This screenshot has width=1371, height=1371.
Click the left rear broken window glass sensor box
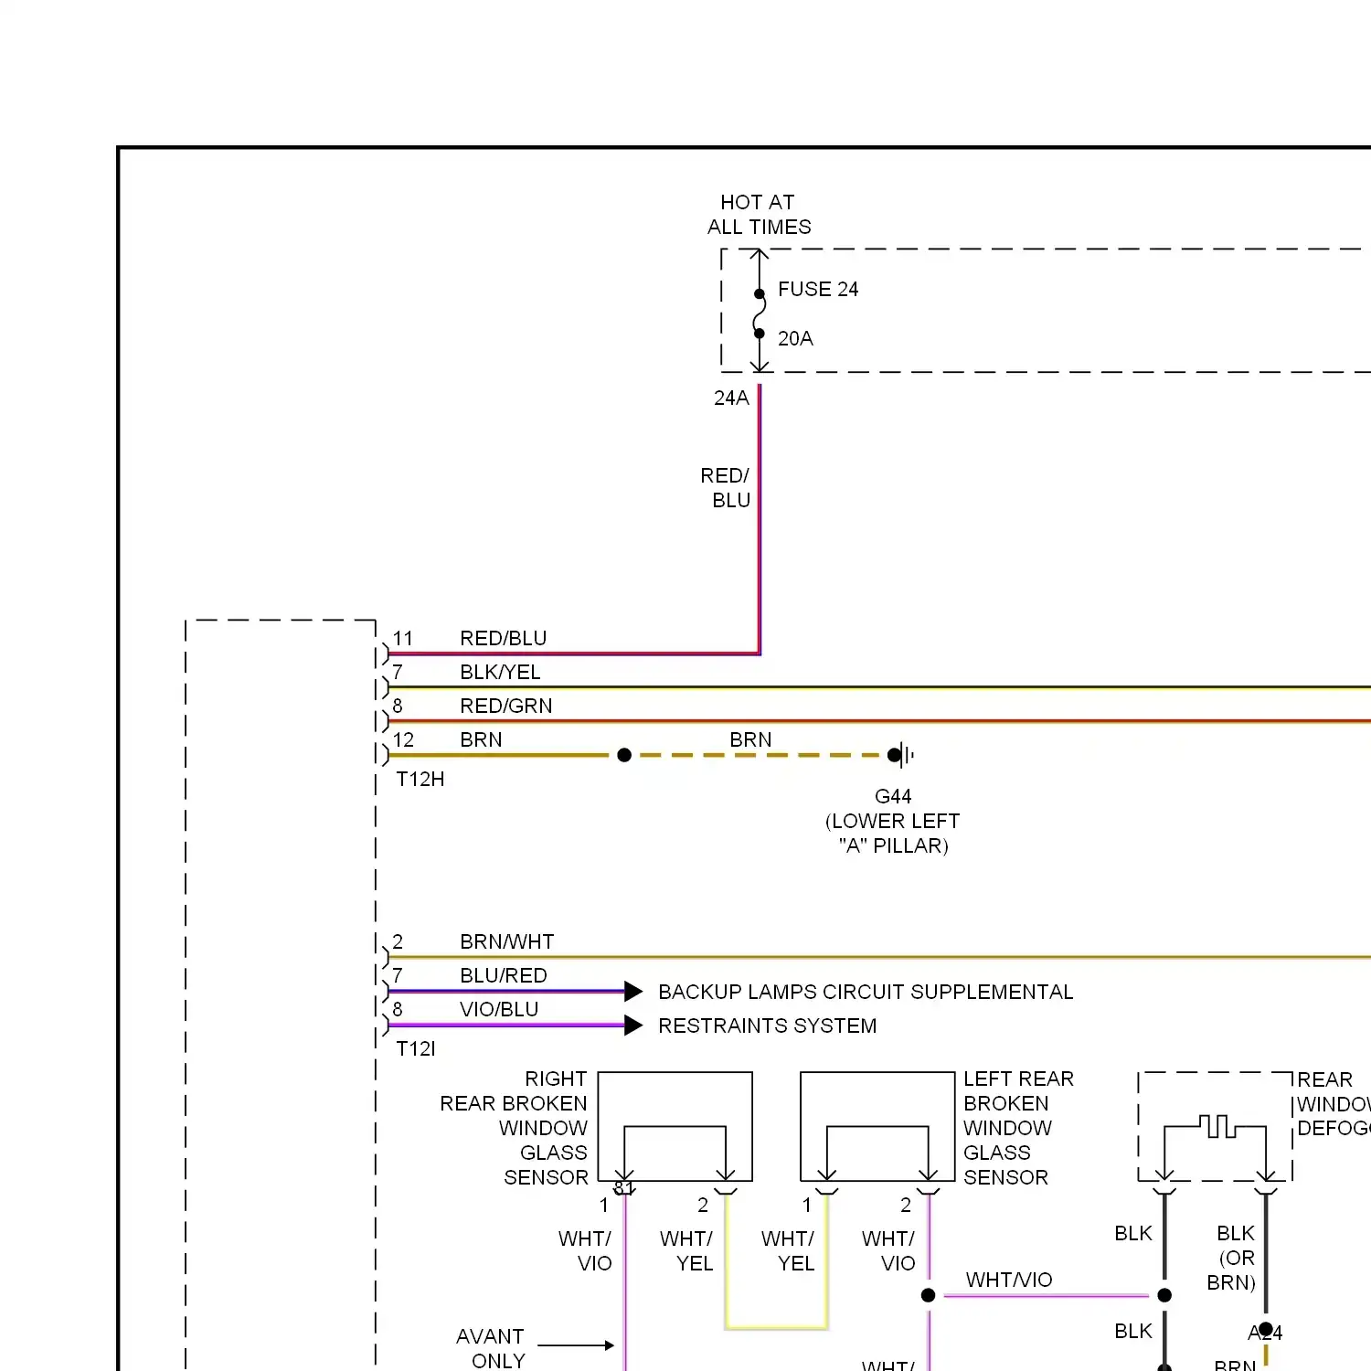tap(877, 1127)
